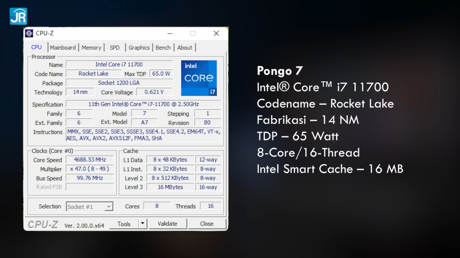Viewport: 460px width, 258px height.
Task: Click the Ver. 2.00.0.x64 version text
Action: pyautogui.click(x=84, y=225)
